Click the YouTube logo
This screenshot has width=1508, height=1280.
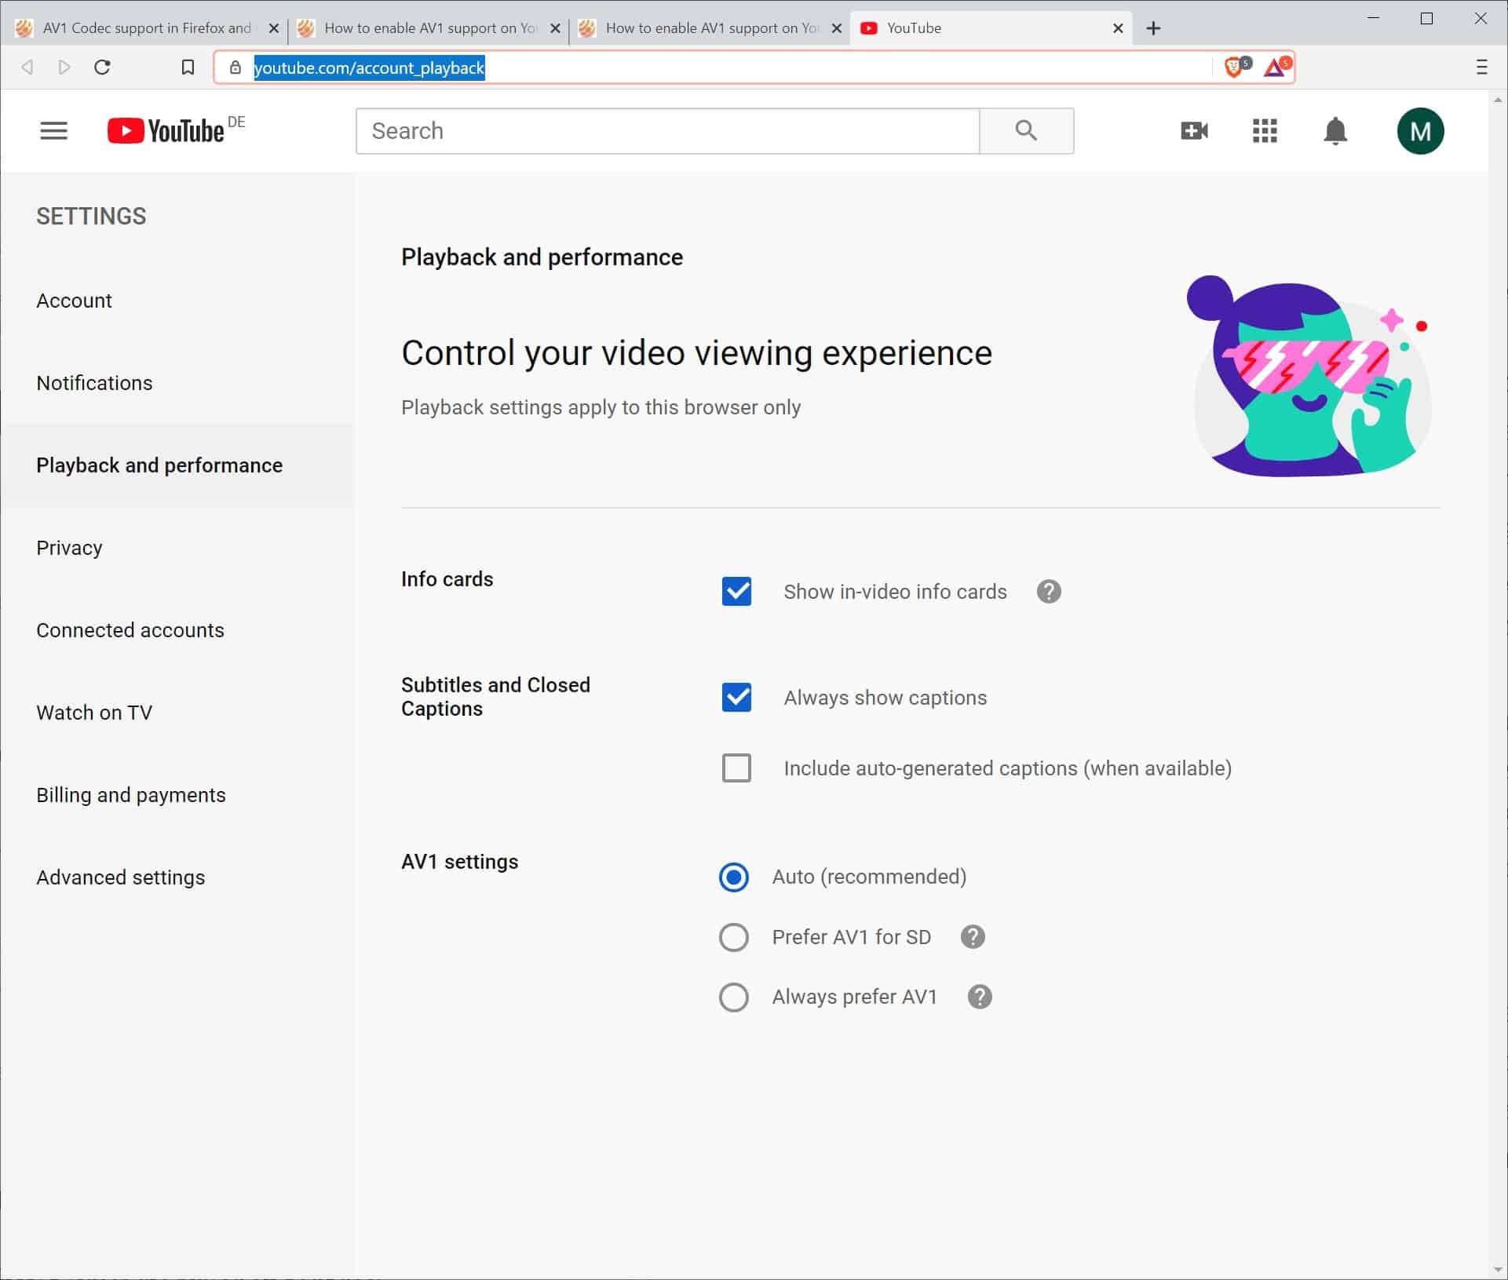click(166, 130)
